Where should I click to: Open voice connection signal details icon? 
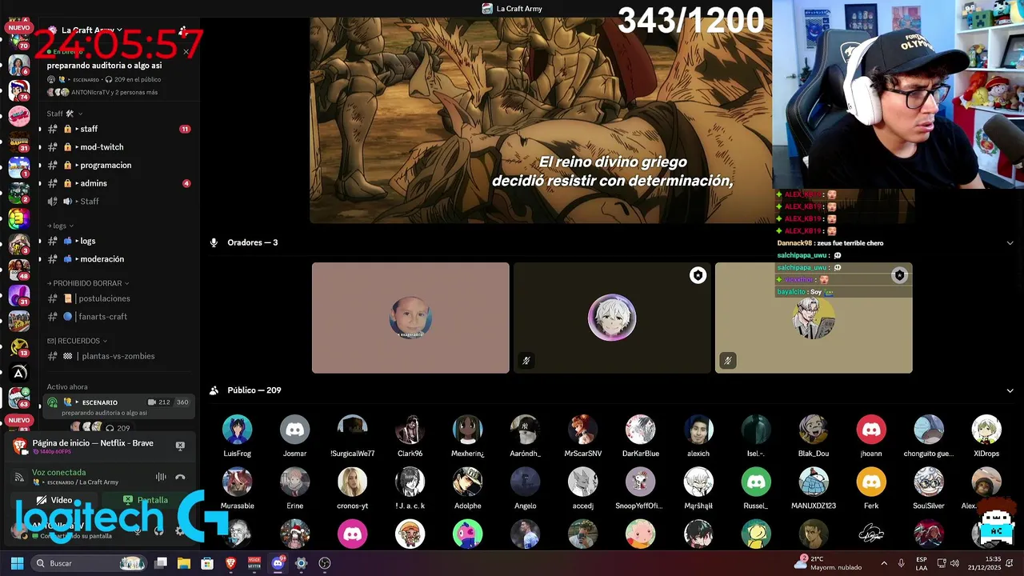[19, 477]
